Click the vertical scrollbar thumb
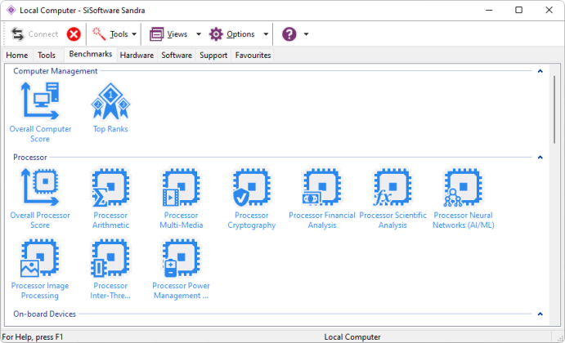Viewport: 565px width, 343px height. [554, 109]
